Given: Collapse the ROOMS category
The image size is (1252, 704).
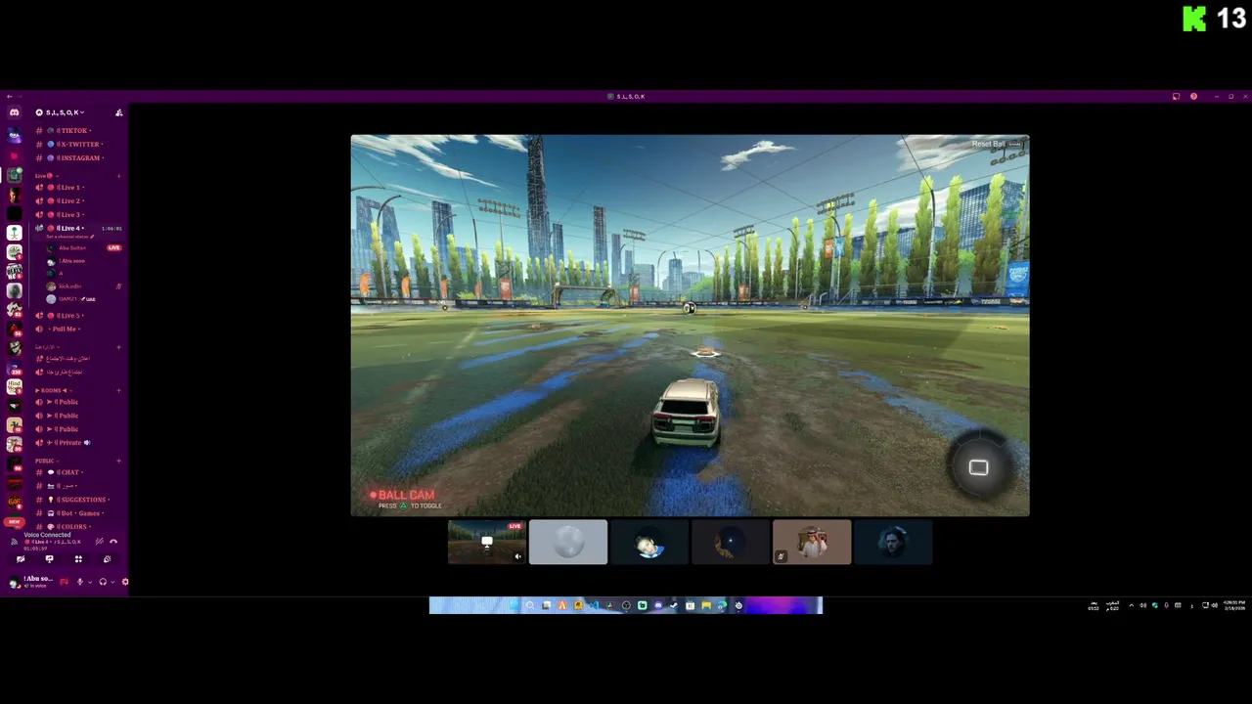Looking at the screenshot, I should [54, 390].
